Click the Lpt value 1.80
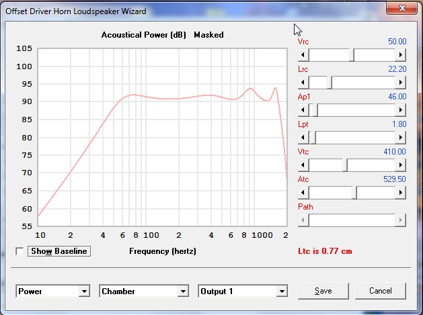The image size is (423, 315). [399, 124]
